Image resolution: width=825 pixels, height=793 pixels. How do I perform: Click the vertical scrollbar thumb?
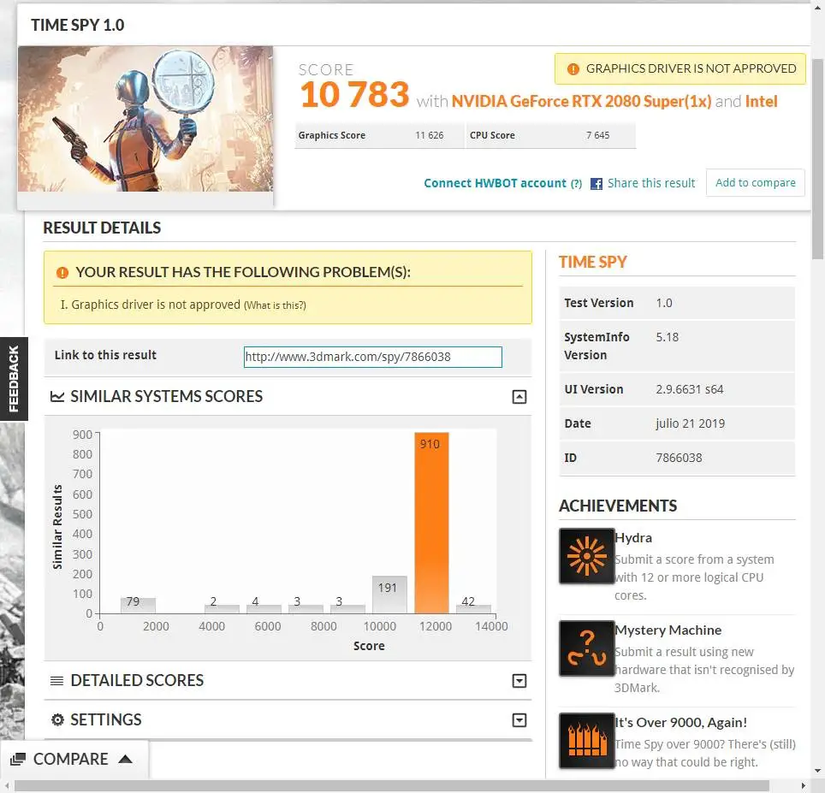coord(817,159)
